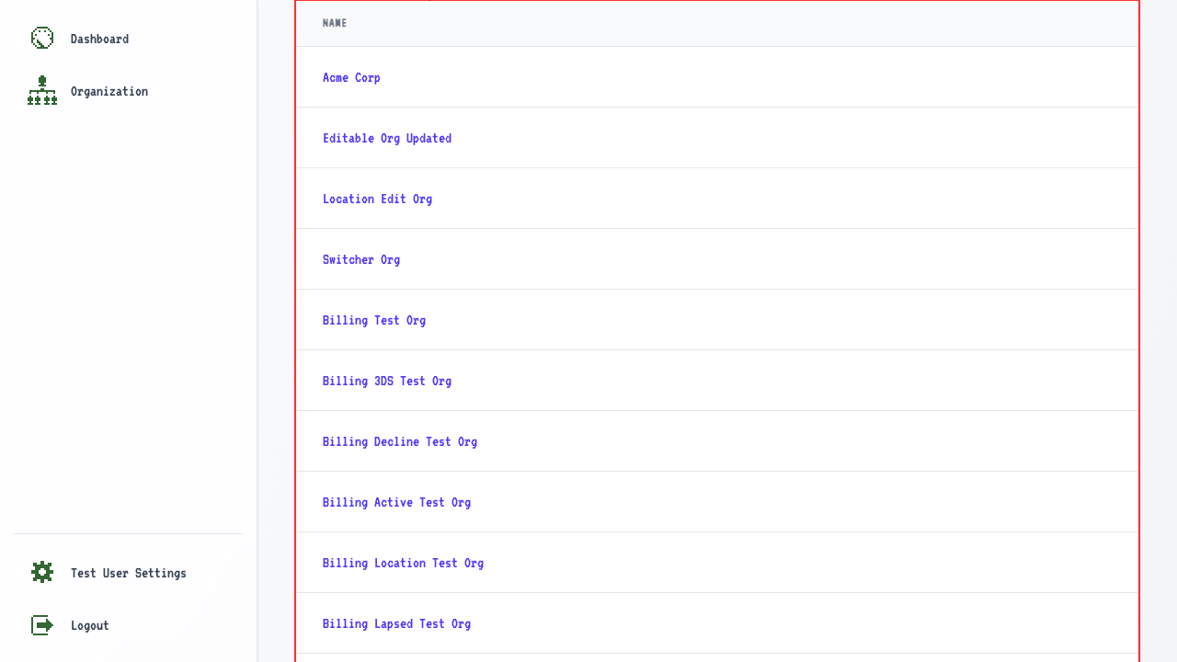Click the settings gear icon

(42, 572)
